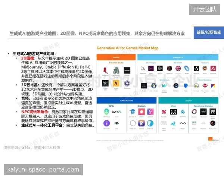Image resolution: width=224 pixels, height=179 pixels.
Task: Click the light blue GRAPHICS category header
Action: coord(178,57)
